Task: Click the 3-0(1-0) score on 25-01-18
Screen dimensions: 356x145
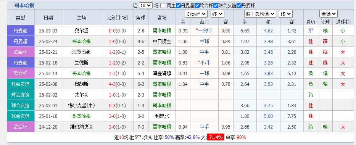Action: (x=117, y=116)
